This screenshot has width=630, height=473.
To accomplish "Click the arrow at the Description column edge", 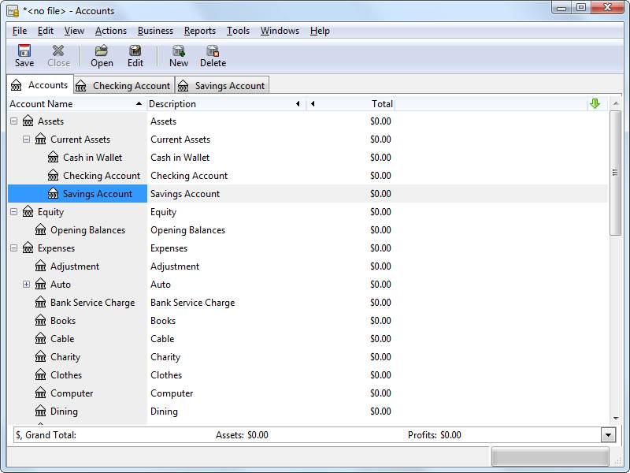I will (x=298, y=104).
